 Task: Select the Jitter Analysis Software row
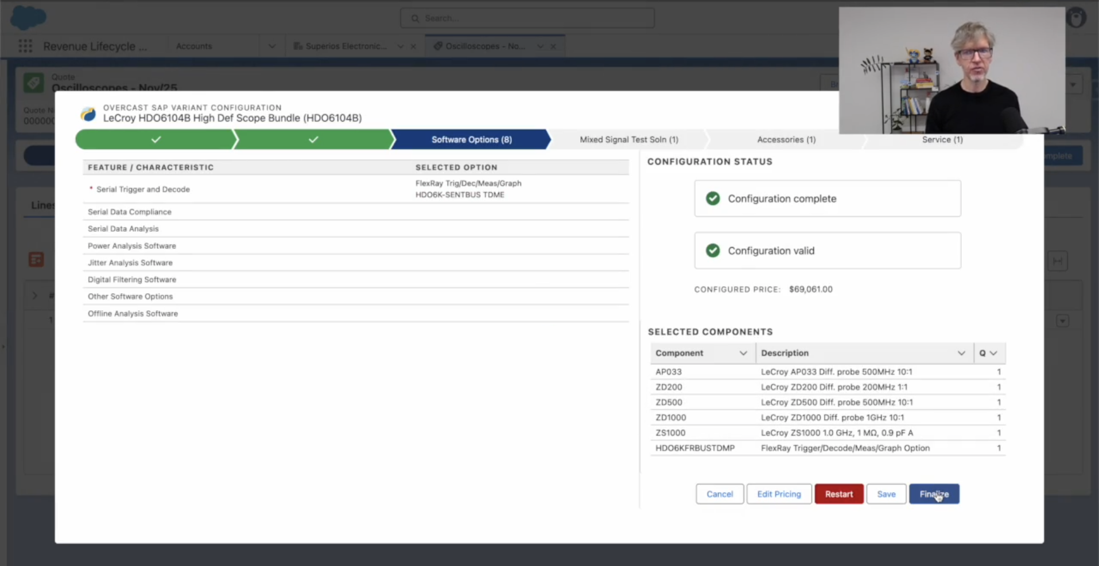pos(356,263)
